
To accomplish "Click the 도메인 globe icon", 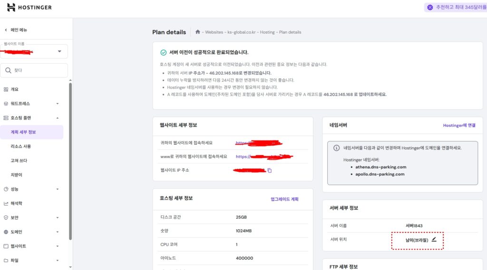I will [x=6, y=232].
